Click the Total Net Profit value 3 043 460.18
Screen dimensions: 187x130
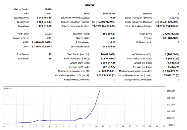[44, 18]
